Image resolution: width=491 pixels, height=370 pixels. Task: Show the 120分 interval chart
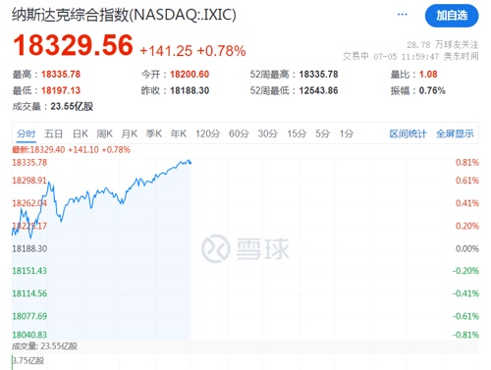click(x=208, y=133)
